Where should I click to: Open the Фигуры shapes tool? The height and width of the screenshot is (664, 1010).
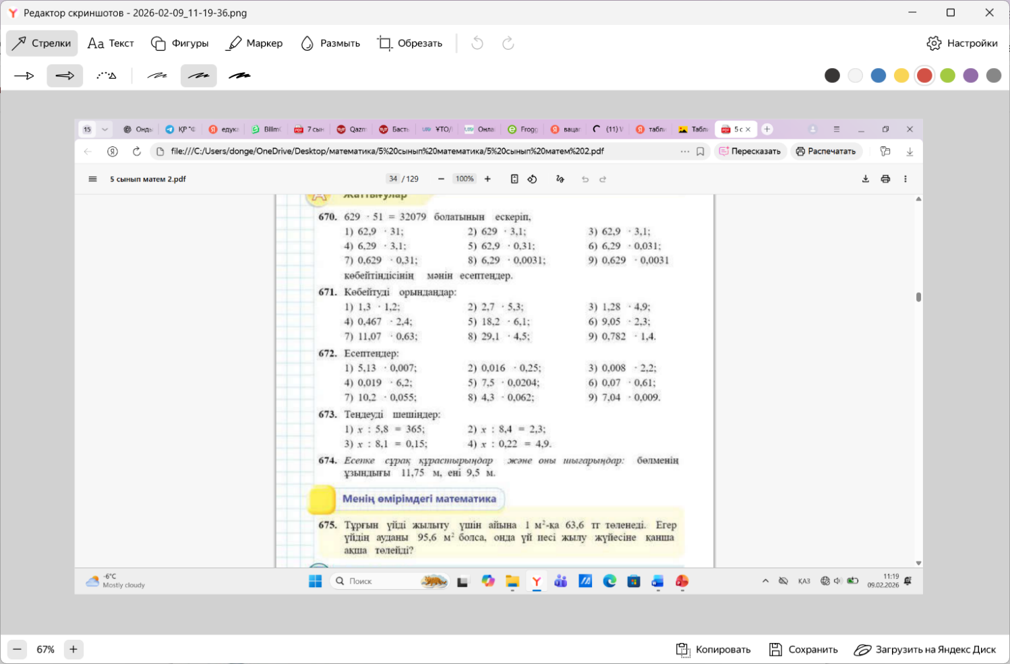coord(180,43)
